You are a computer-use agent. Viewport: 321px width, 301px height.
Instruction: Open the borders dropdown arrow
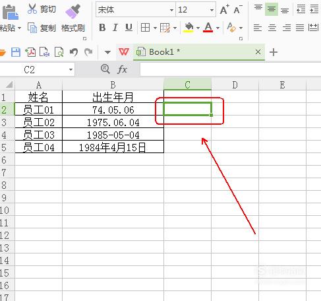click(x=155, y=28)
